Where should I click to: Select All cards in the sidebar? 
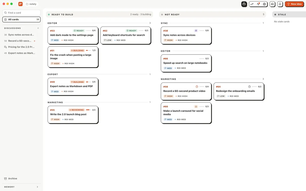pyautogui.click(x=21, y=19)
